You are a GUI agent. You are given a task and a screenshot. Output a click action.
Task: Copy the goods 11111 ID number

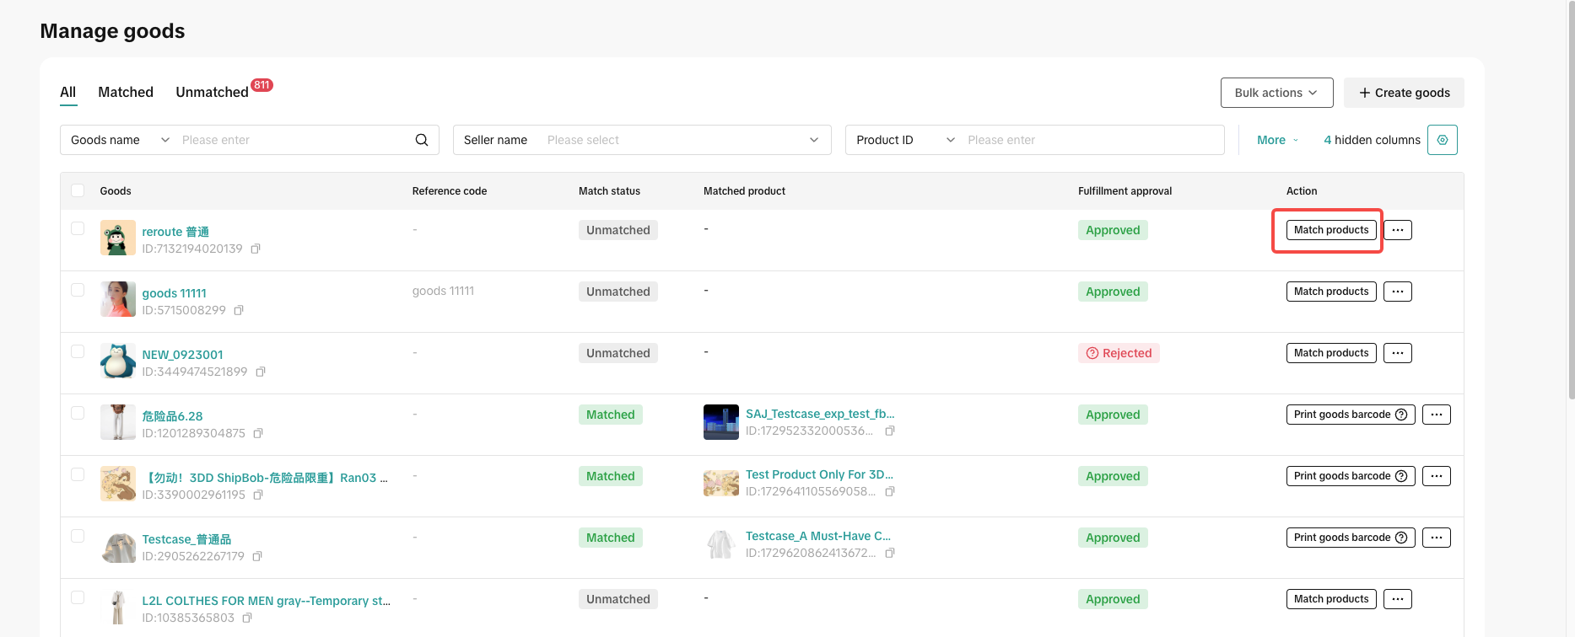coord(239,310)
